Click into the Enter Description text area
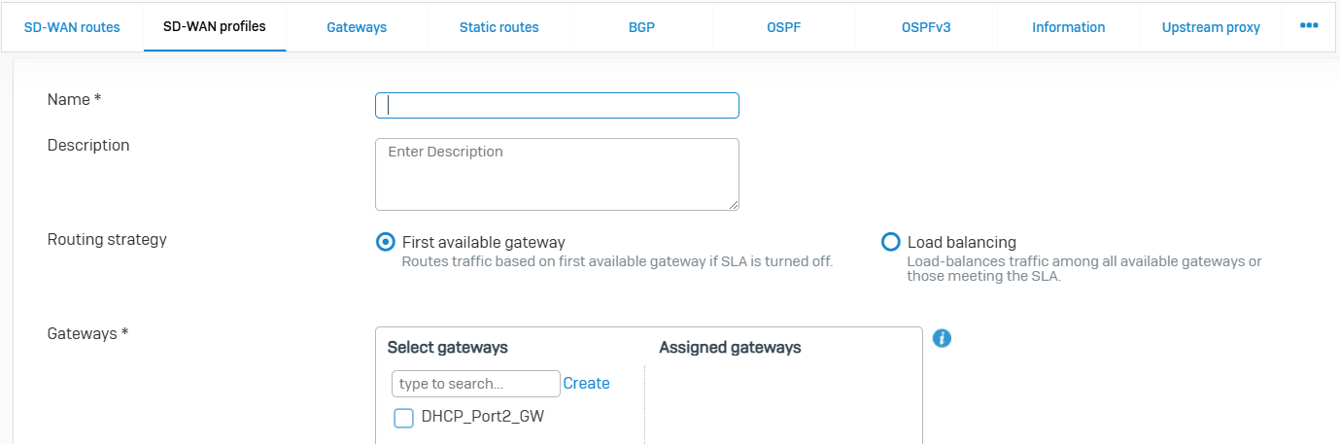 (x=557, y=174)
